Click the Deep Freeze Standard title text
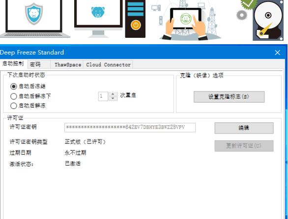The image size is (288, 219). [x=32, y=53]
